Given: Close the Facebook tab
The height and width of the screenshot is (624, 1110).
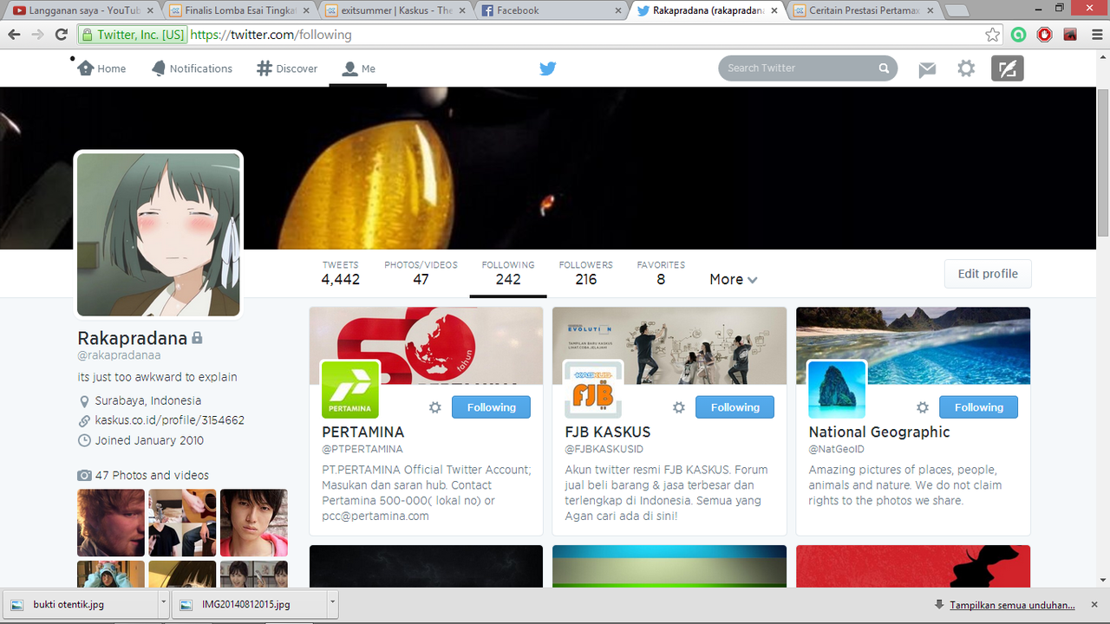Looking at the screenshot, I should click(x=618, y=10).
